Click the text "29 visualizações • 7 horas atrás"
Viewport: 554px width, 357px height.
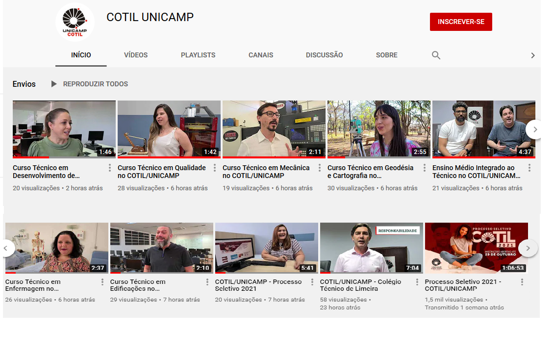click(155, 300)
